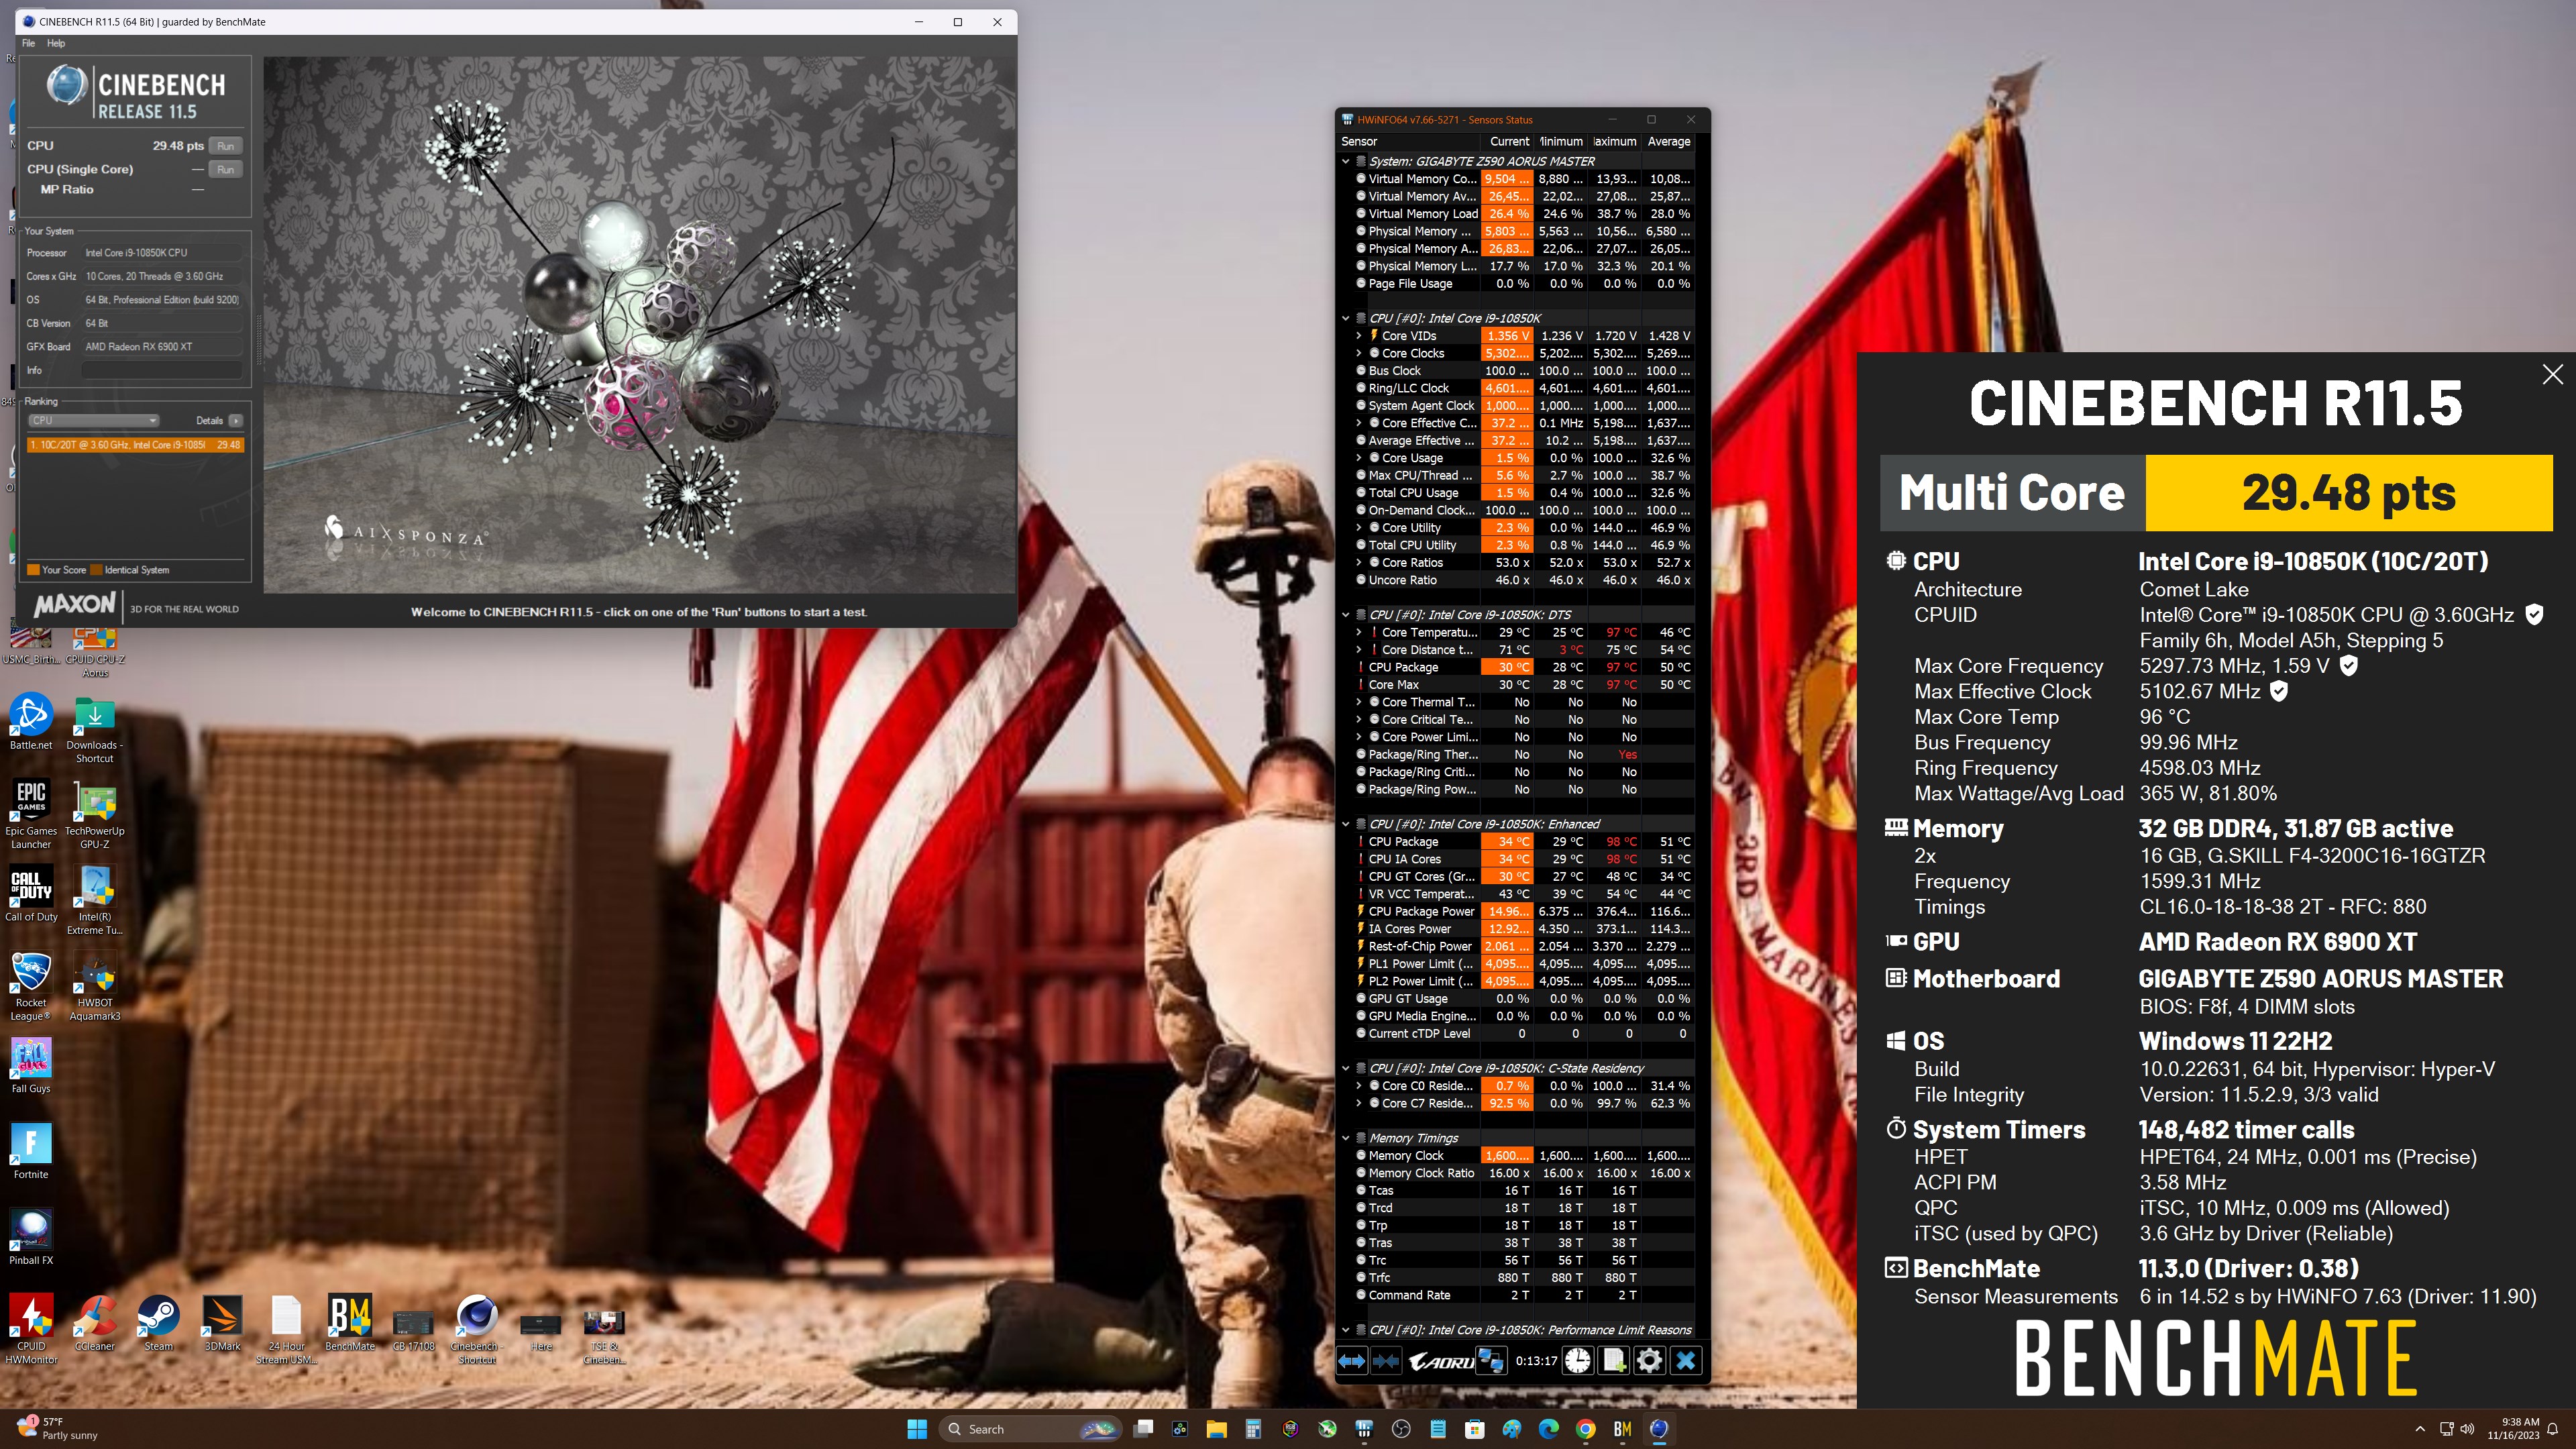Click HWiNFO Average column header
This screenshot has width=2576, height=1449.
(x=1668, y=142)
